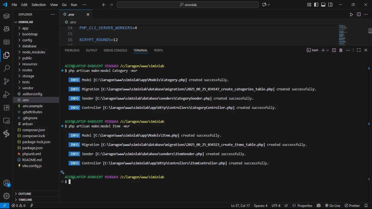Split the terminal panel

(334, 50)
